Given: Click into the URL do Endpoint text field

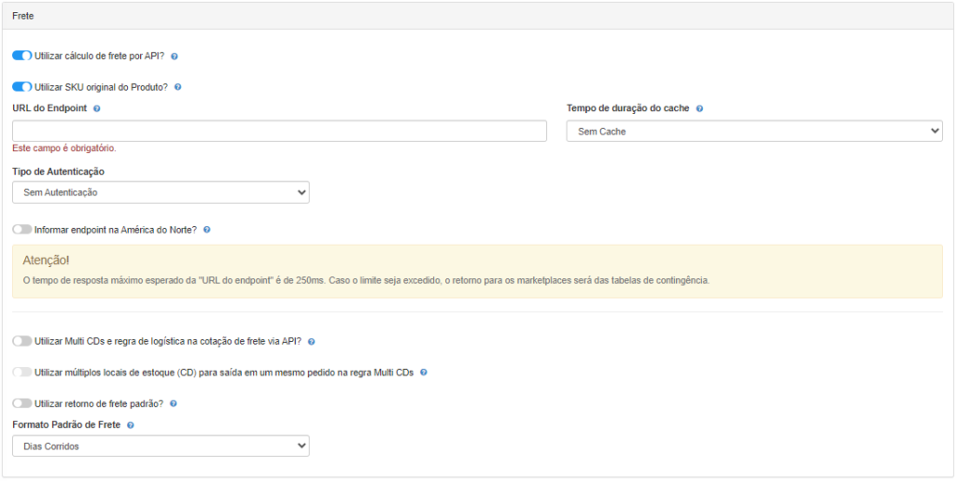Looking at the screenshot, I should [279, 131].
